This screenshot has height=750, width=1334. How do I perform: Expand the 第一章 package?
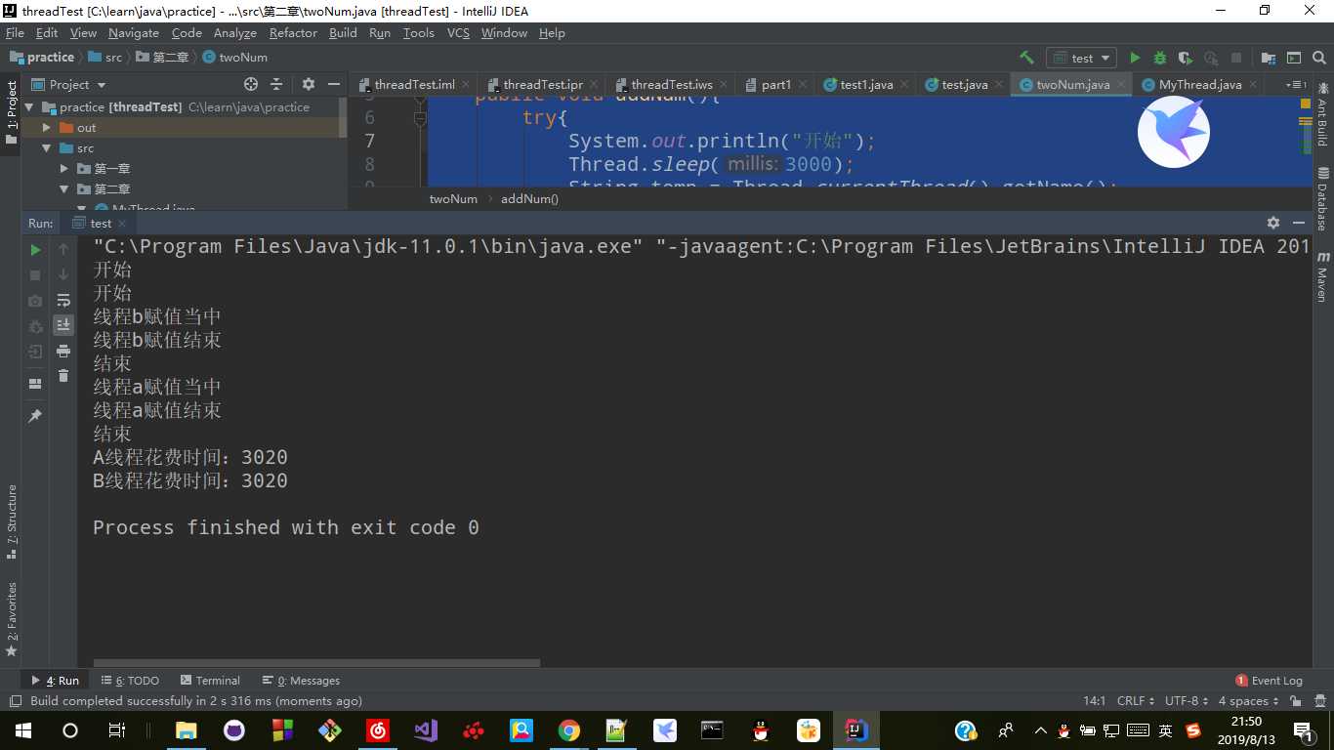[x=64, y=169]
